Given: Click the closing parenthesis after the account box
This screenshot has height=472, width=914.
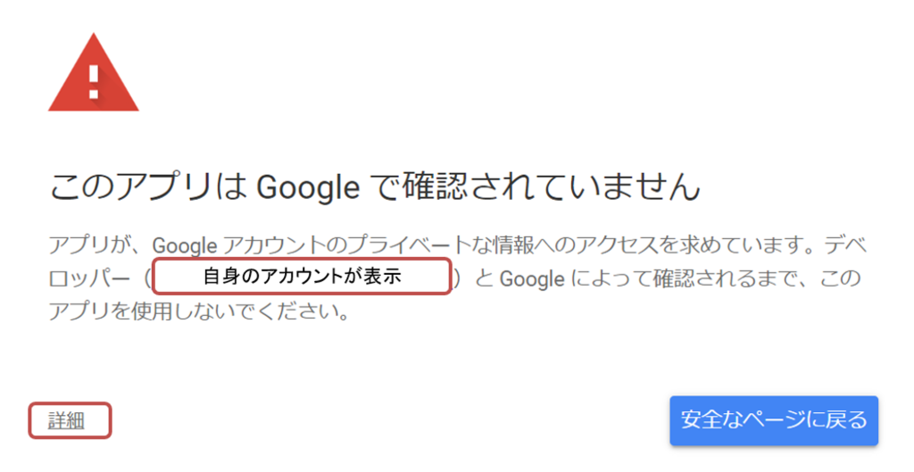Looking at the screenshot, I should (457, 279).
